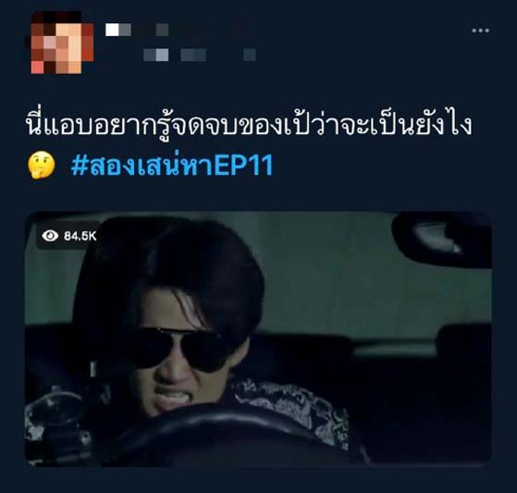Click the 84.5K view count label
The image size is (517, 493).
click(x=80, y=236)
